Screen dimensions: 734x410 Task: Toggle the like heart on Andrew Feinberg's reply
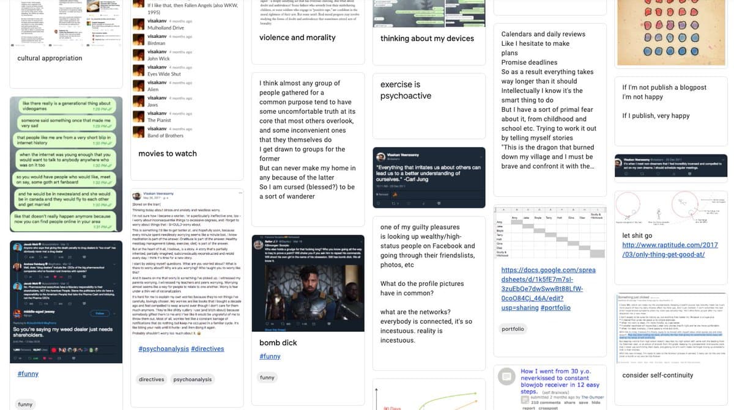point(55,276)
